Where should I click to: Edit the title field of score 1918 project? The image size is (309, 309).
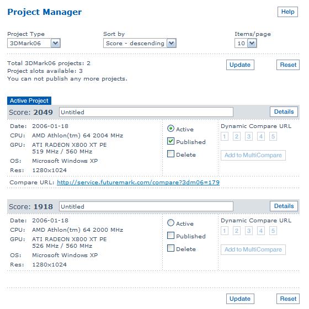146,206
